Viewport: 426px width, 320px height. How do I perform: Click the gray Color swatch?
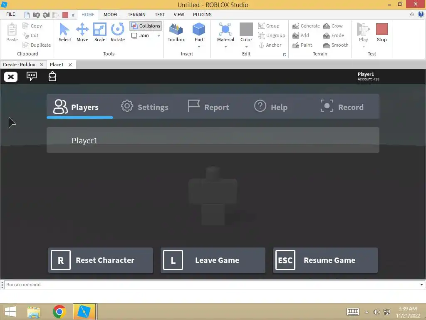point(246,29)
